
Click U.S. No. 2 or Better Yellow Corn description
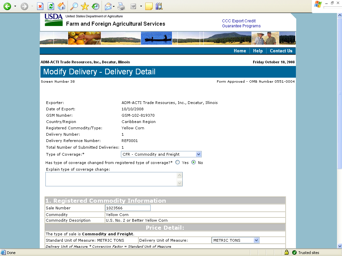pos(137,220)
